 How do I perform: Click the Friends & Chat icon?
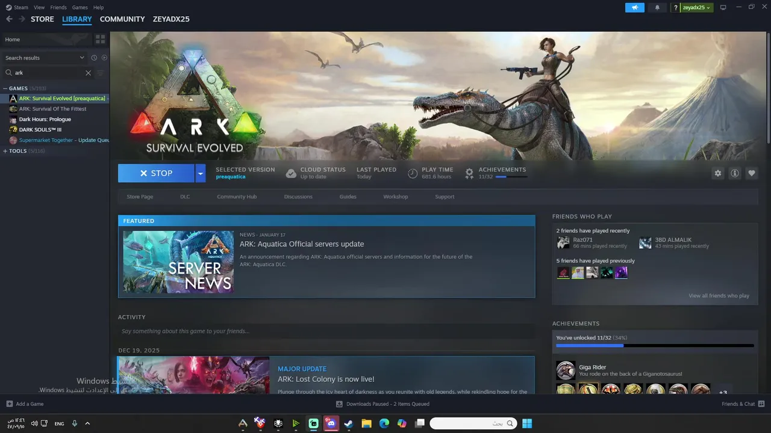[761, 404]
